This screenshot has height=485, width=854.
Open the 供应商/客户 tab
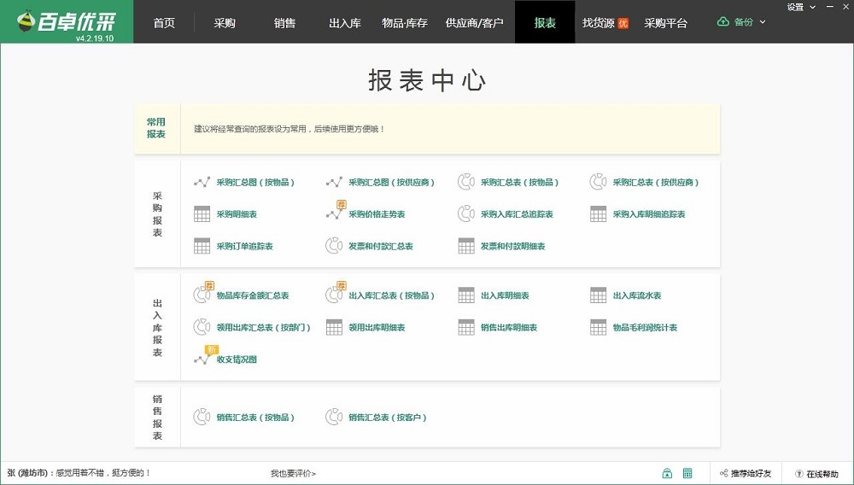point(474,23)
